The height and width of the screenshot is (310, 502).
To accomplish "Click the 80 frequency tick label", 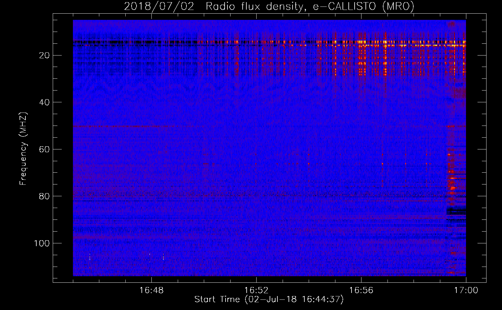I will pyautogui.click(x=45, y=196).
